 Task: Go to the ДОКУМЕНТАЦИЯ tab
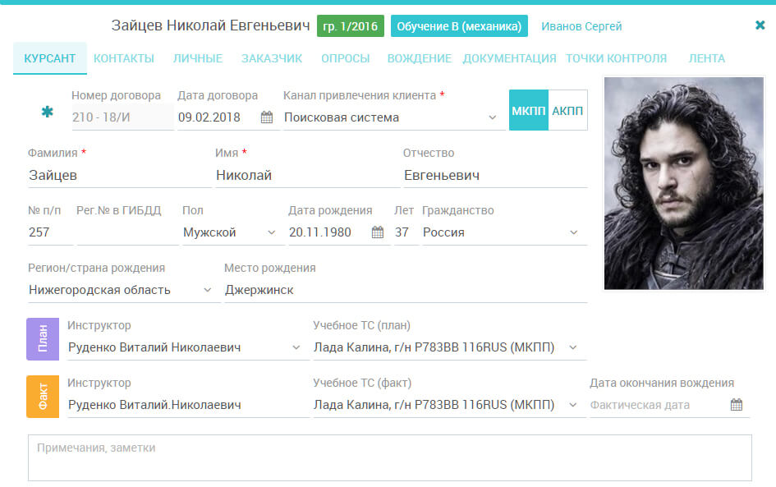click(x=509, y=58)
